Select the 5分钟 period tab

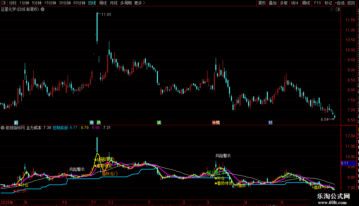(37, 3)
